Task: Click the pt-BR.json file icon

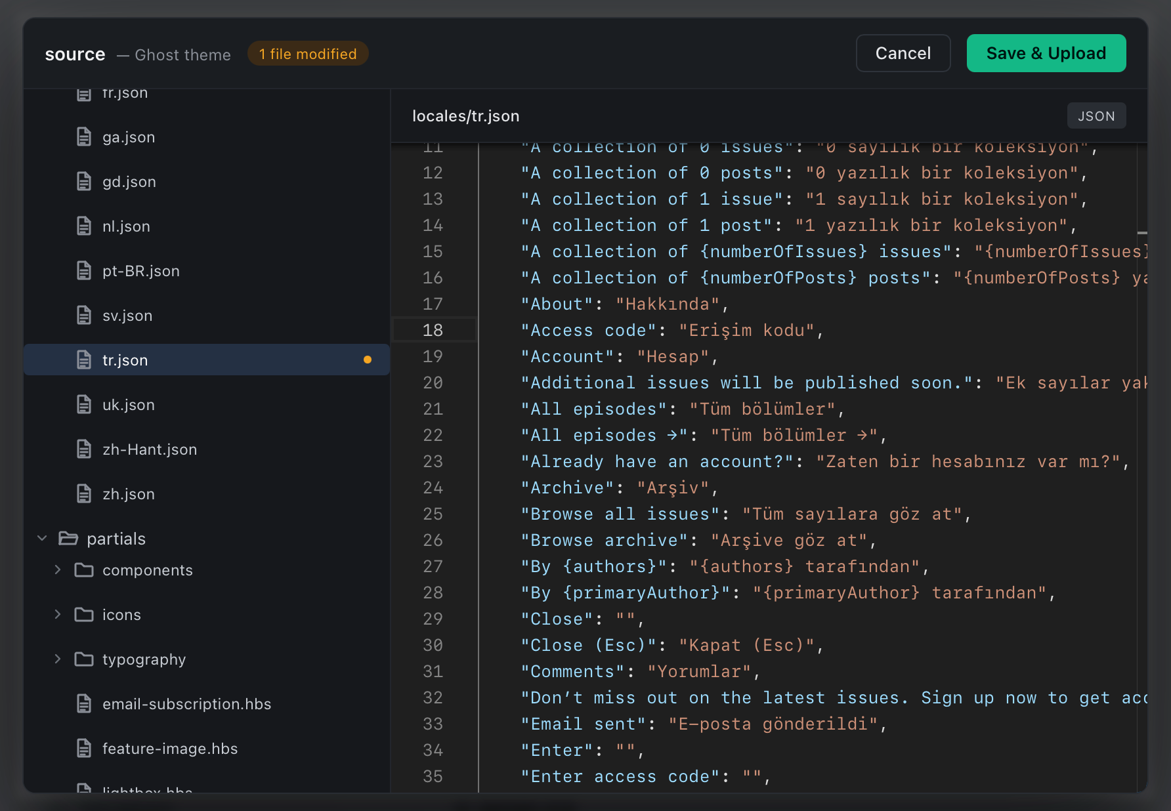Action: (x=83, y=270)
